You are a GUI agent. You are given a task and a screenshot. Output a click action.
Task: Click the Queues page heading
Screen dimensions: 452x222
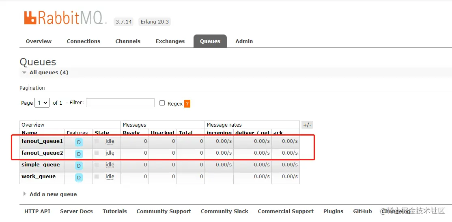pyautogui.click(x=38, y=62)
